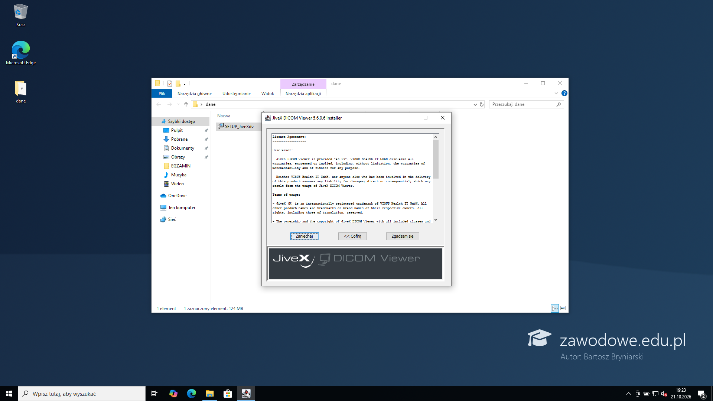Click the Task View taskbar icon
Image resolution: width=713 pixels, height=401 pixels.
[154, 394]
